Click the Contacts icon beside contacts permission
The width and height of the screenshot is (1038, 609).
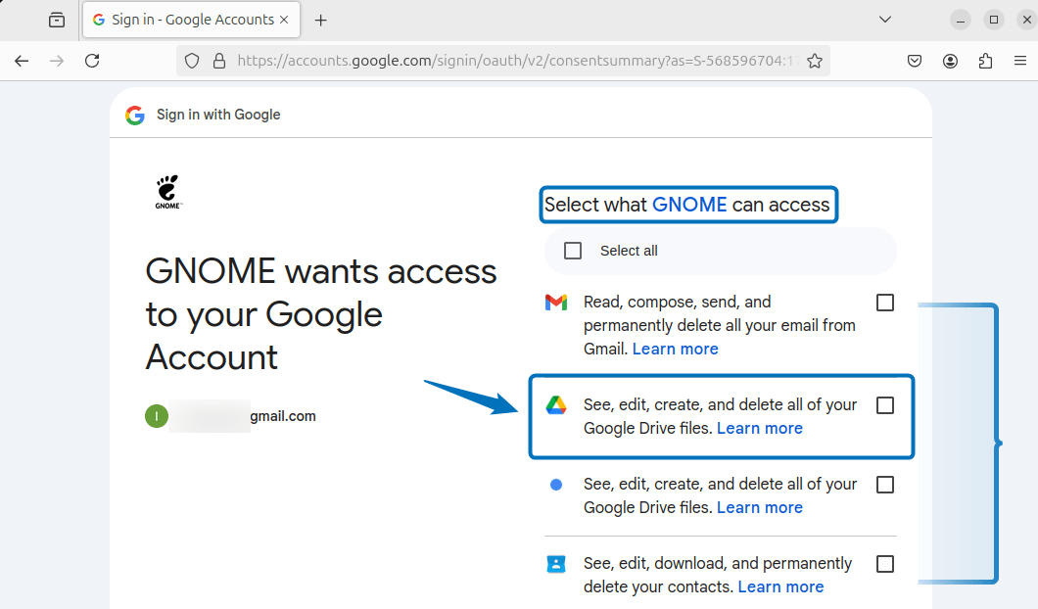tap(556, 563)
